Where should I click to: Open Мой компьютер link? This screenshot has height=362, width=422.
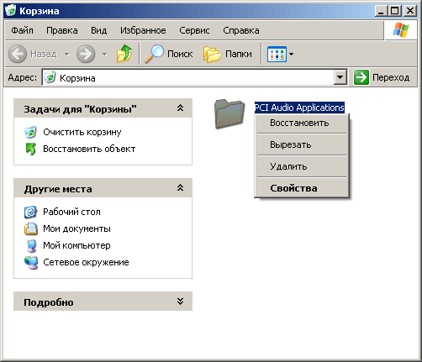tap(76, 245)
